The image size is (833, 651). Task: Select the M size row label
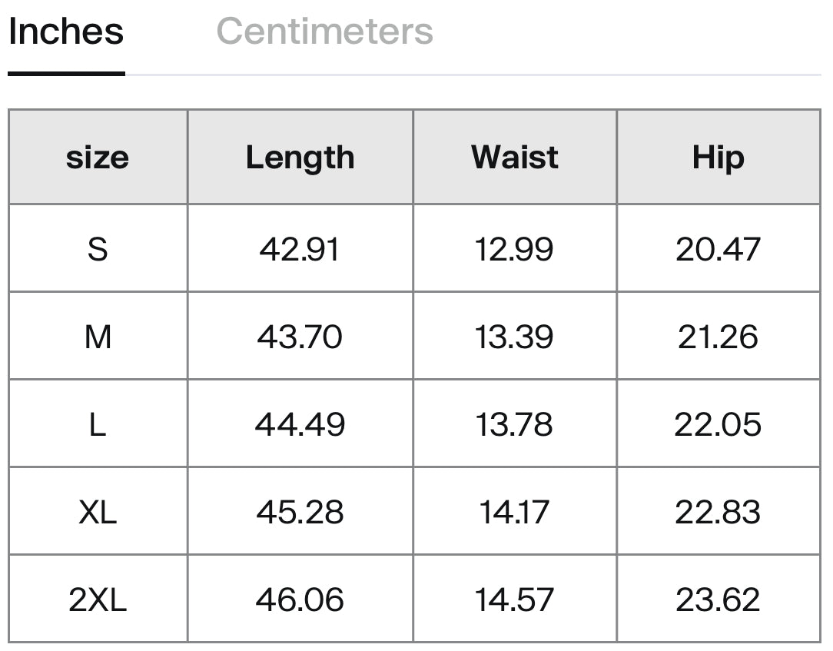[98, 337]
